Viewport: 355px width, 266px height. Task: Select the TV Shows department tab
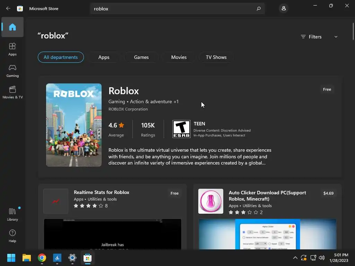pyautogui.click(x=216, y=57)
